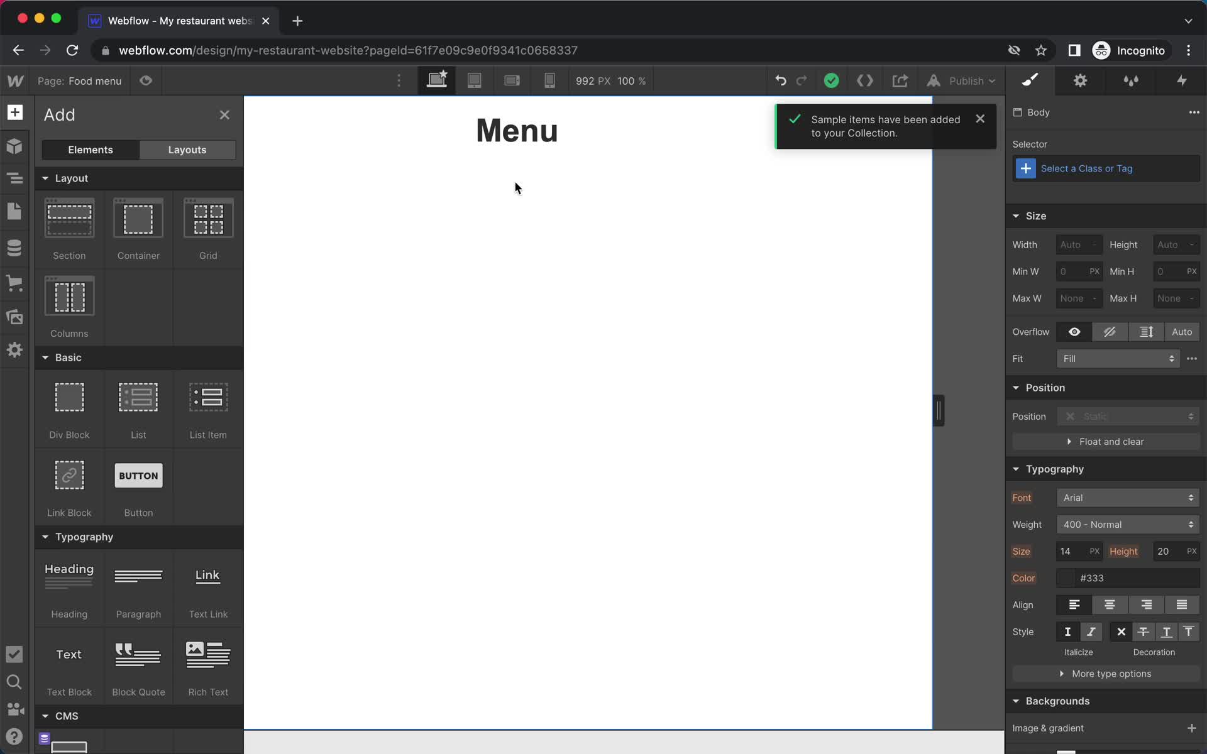The image size is (1207, 754).
Task: Toggle the Overflow visibility icon
Action: (x=1075, y=331)
